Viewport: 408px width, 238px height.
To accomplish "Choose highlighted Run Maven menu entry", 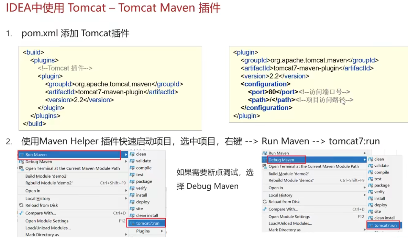I will click(x=73, y=155).
